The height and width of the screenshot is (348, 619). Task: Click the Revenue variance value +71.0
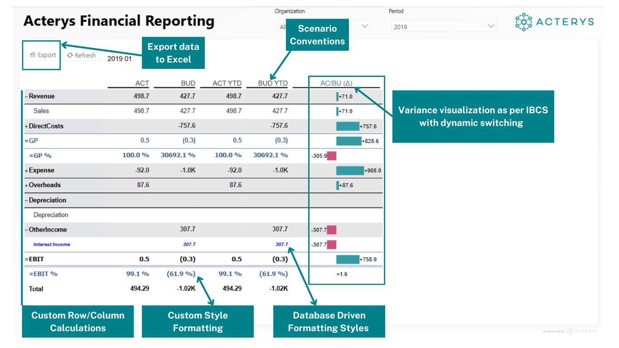click(345, 97)
